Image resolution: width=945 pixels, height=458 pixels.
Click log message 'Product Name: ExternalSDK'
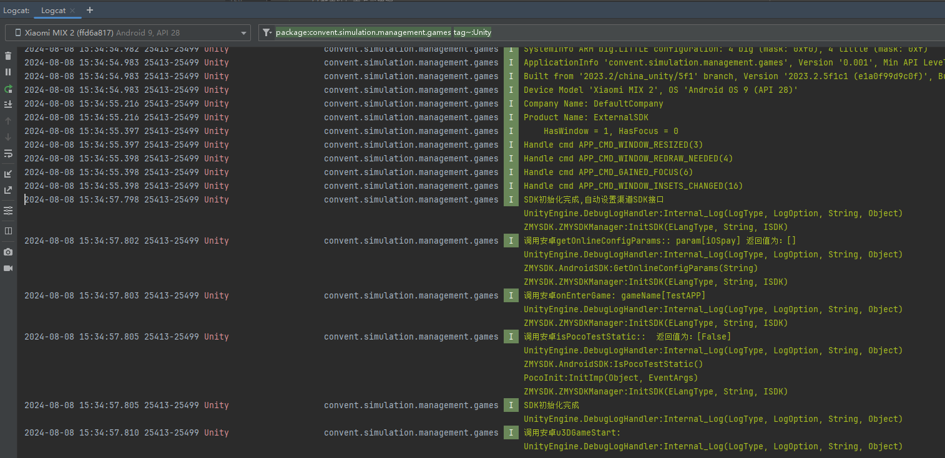click(x=586, y=117)
